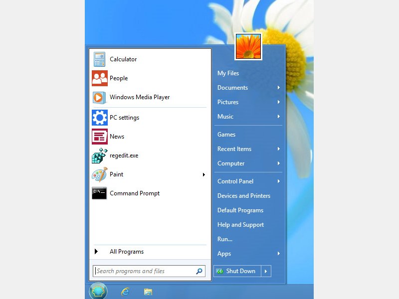Click the user account picture
399x299 pixels.
pos(248,46)
